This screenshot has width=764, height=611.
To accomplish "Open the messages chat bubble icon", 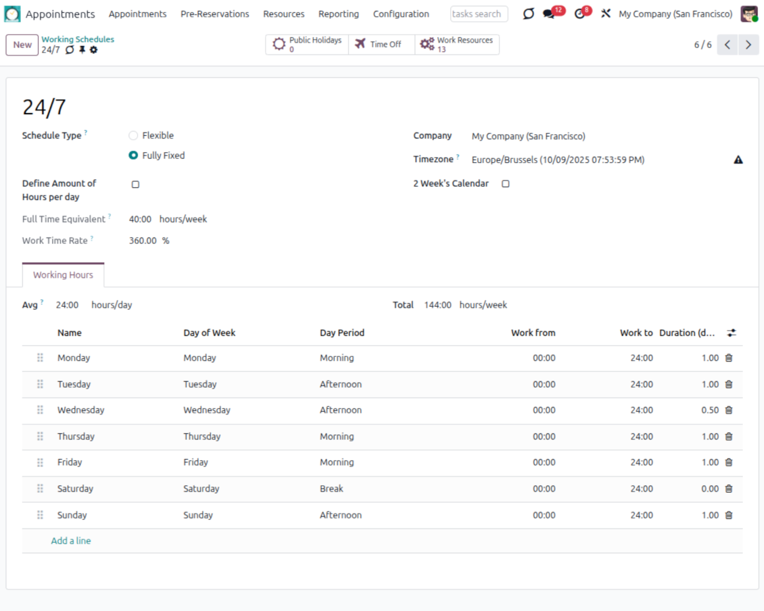I will point(549,14).
